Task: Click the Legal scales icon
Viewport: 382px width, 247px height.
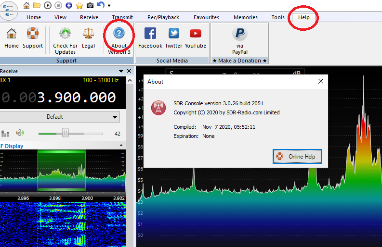Action: [88, 34]
